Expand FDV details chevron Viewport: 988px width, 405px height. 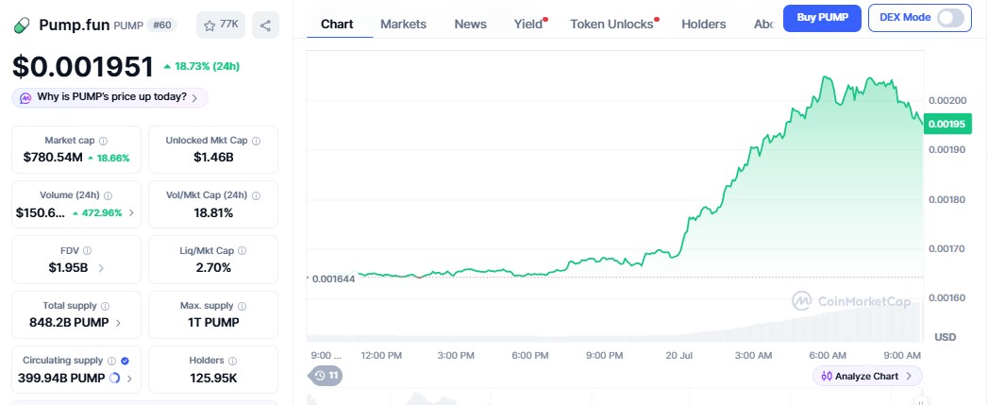click(x=101, y=267)
